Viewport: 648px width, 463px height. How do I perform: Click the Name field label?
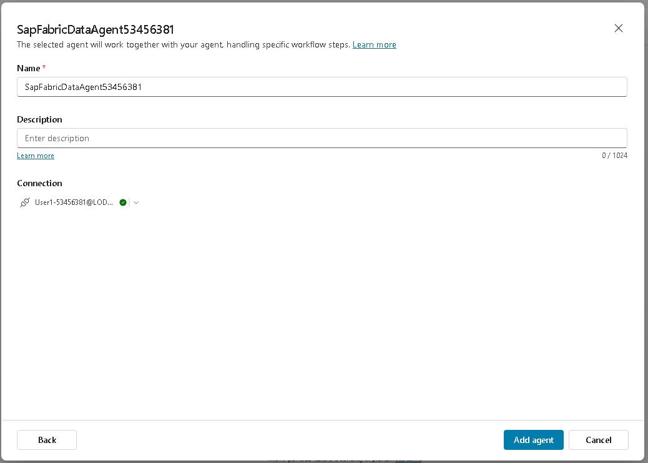(28, 68)
